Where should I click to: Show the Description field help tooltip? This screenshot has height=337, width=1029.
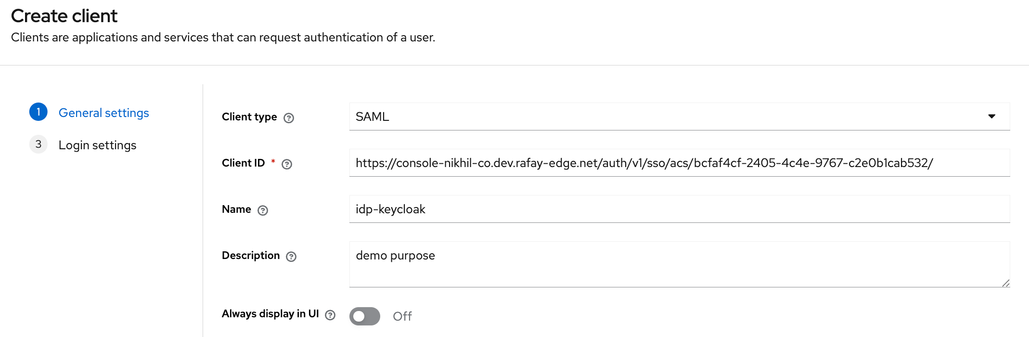[291, 257]
